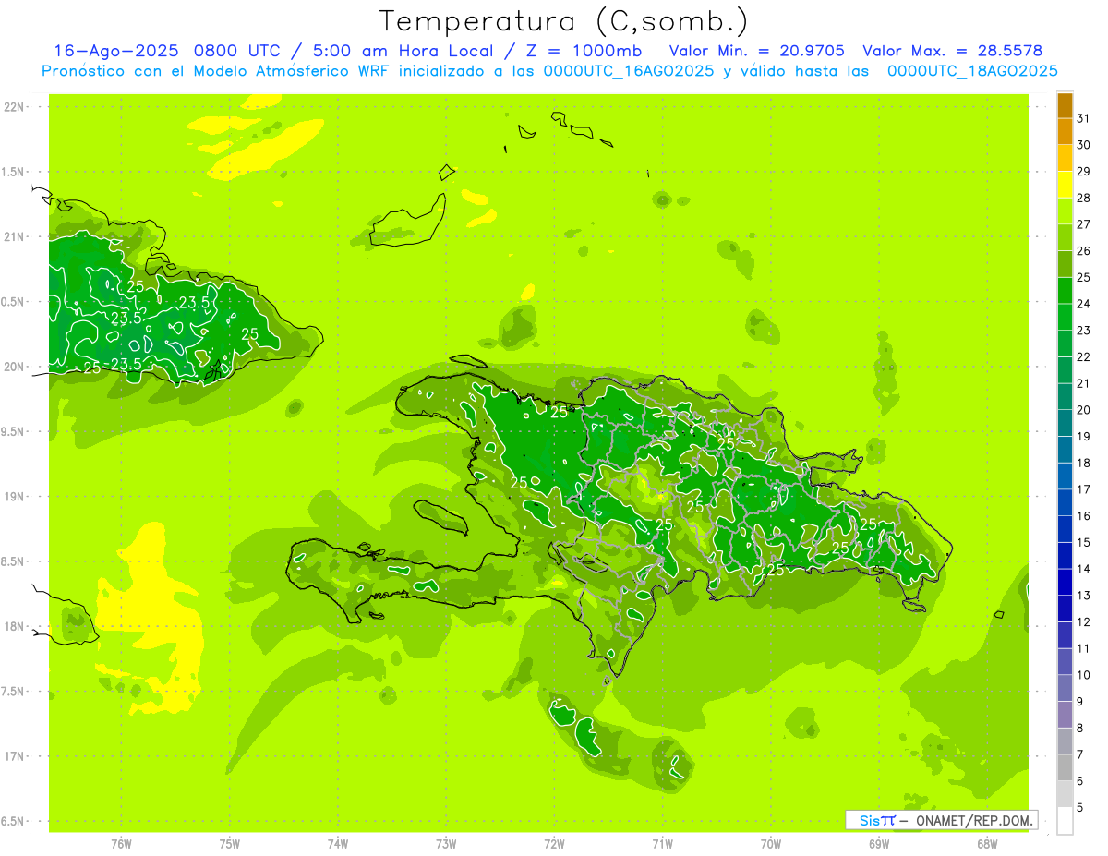The height and width of the screenshot is (856, 1108).
Task: Click the legend value "28"
Action: coord(1083,198)
